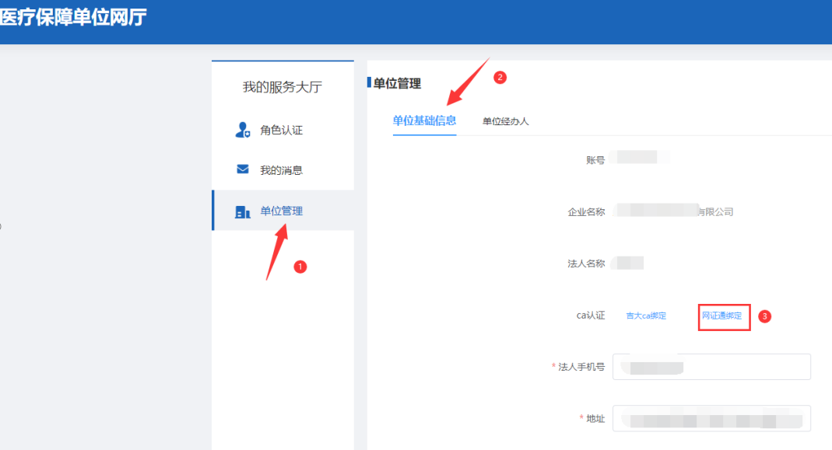Click the 单位管理 section heading
The width and height of the screenshot is (832, 450).
click(397, 83)
